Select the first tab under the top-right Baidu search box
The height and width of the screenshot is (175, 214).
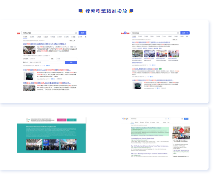pos(134,36)
